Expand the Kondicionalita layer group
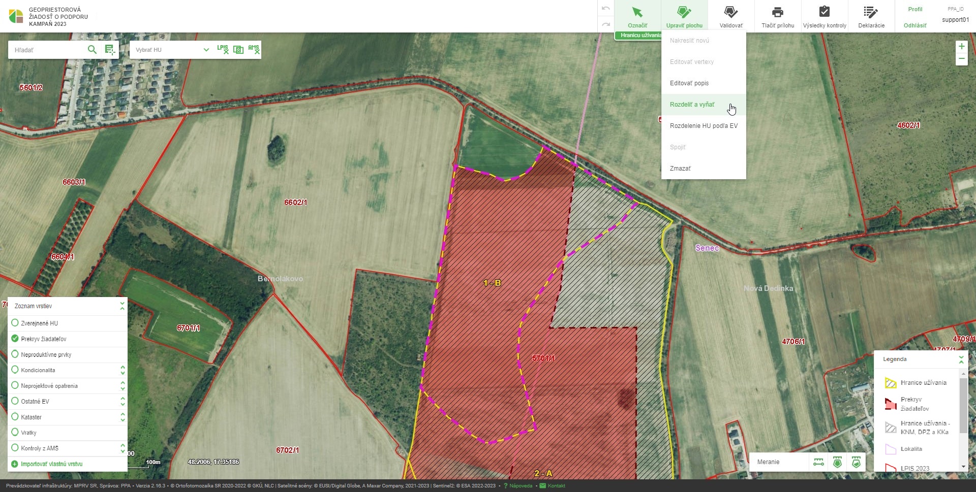 point(123,370)
